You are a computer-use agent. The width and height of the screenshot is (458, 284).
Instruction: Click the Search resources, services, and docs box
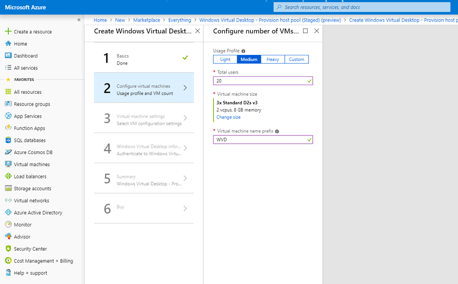coord(362,7)
